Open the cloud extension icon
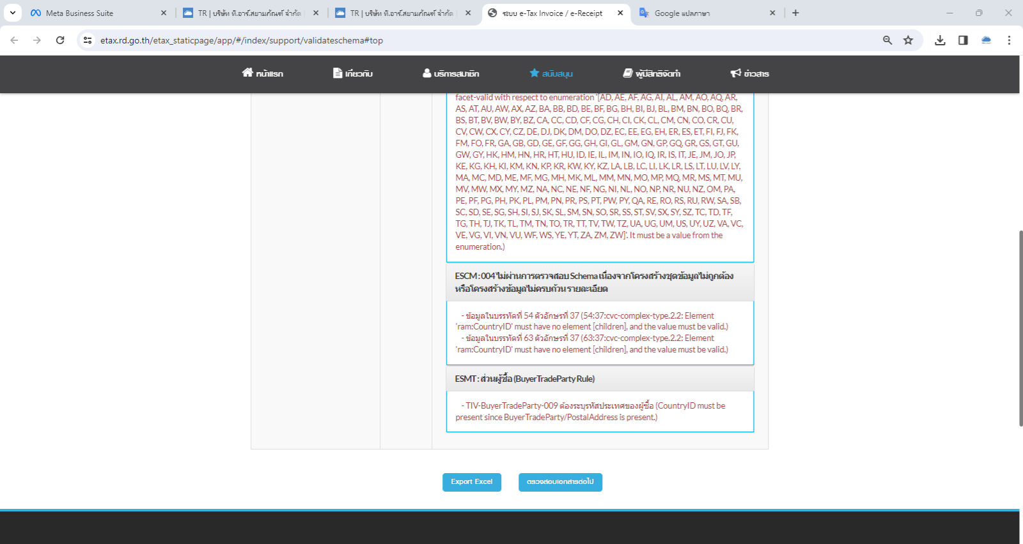 pyautogui.click(x=986, y=40)
